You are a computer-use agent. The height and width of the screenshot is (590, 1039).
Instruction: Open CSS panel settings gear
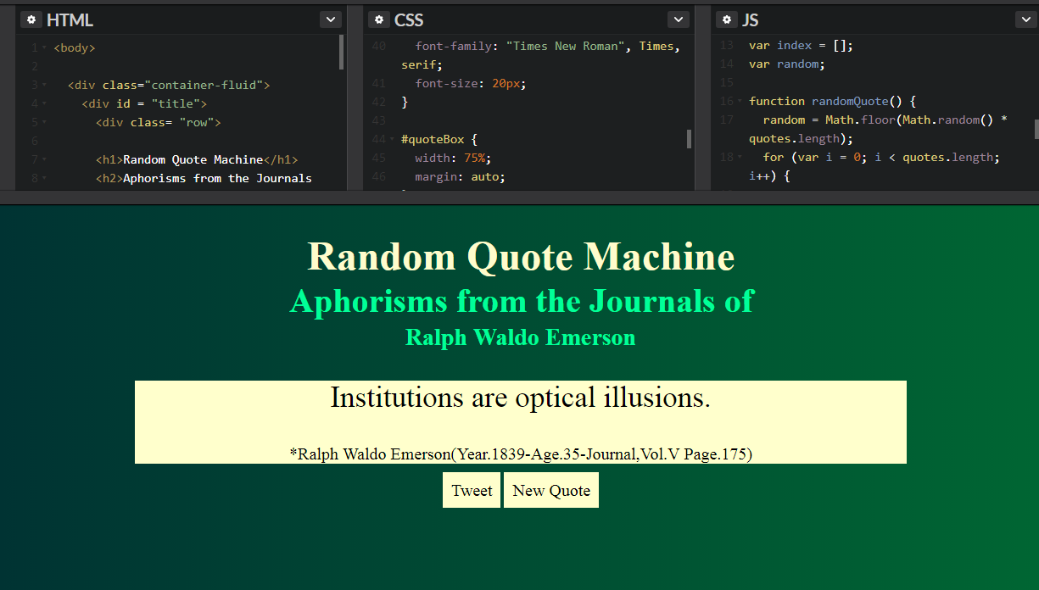[379, 19]
